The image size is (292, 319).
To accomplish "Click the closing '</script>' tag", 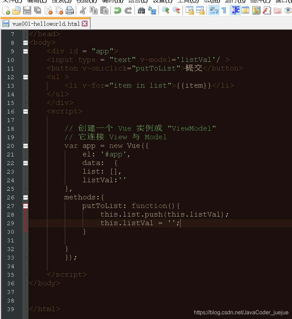I will [67, 275].
